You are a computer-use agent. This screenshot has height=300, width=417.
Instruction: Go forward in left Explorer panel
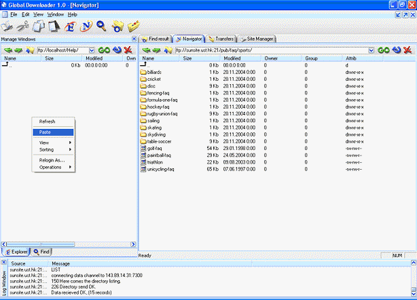point(18,50)
